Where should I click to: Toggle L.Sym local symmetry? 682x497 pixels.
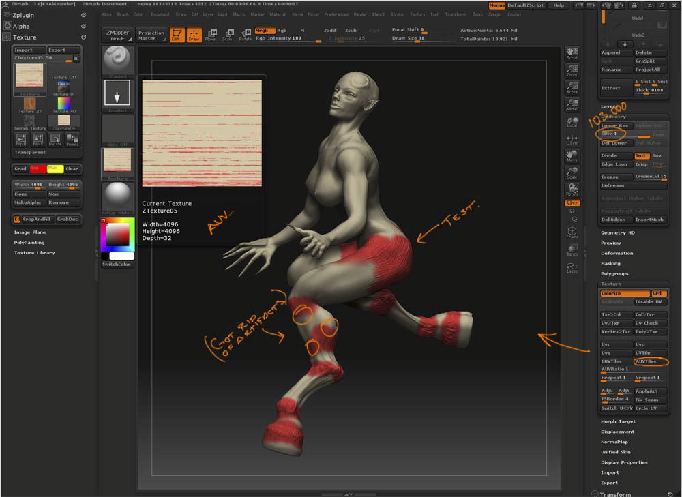point(572,140)
